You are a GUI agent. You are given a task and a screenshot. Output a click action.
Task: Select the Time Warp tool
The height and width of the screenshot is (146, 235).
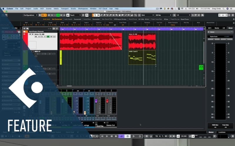122,15
